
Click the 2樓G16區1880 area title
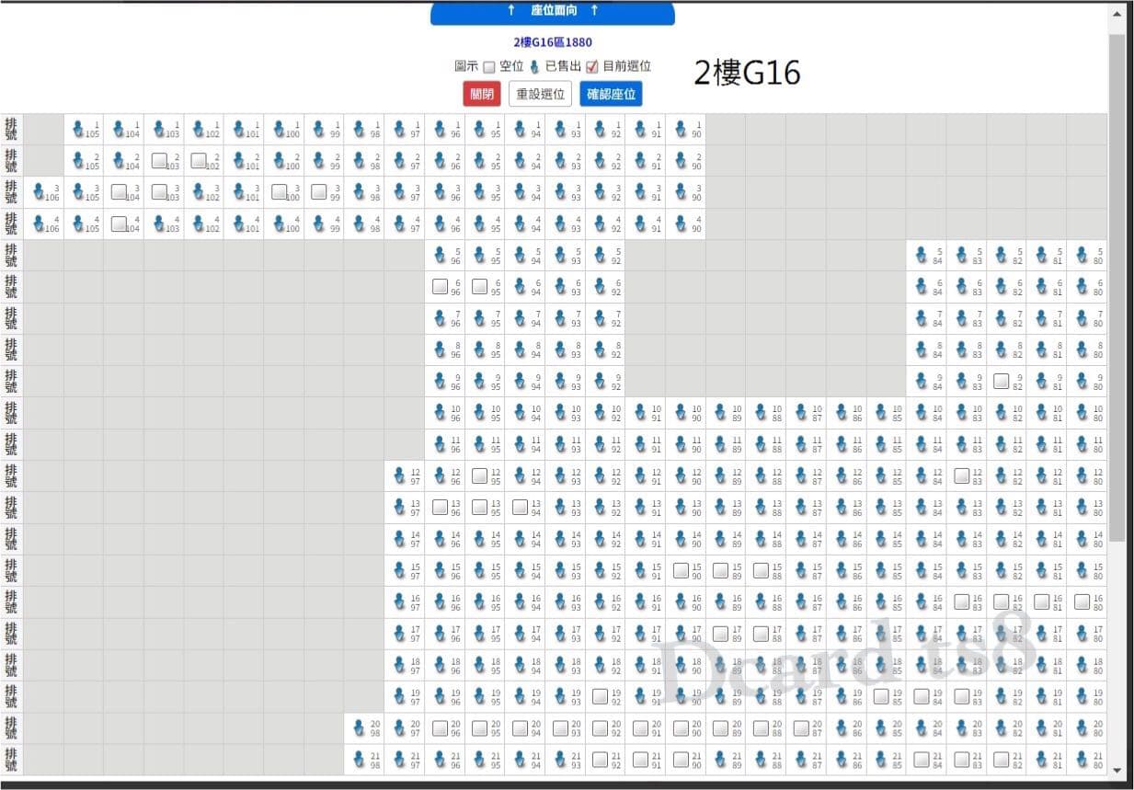click(553, 42)
